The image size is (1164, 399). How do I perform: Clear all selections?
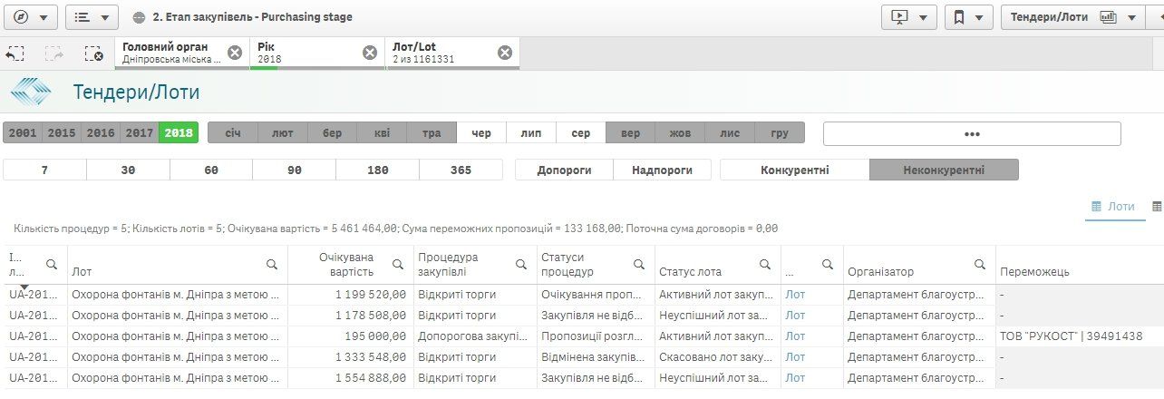93,54
